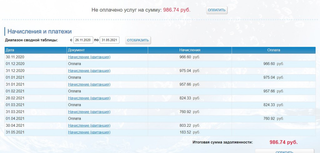Click the Начисления column header
This screenshot has height=153, width=320.
(190, 50)
